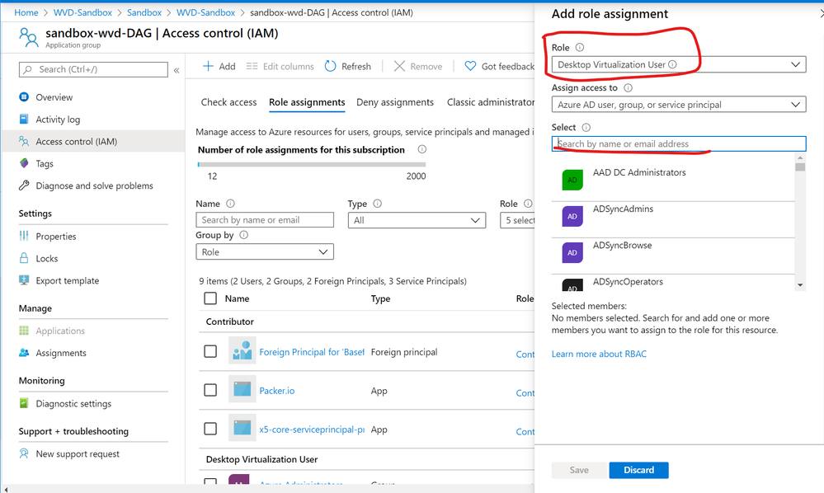Click the Properties icon under Settings
Image resolution: width=824 pixels, height=493 pixels.
coord(24,237)
